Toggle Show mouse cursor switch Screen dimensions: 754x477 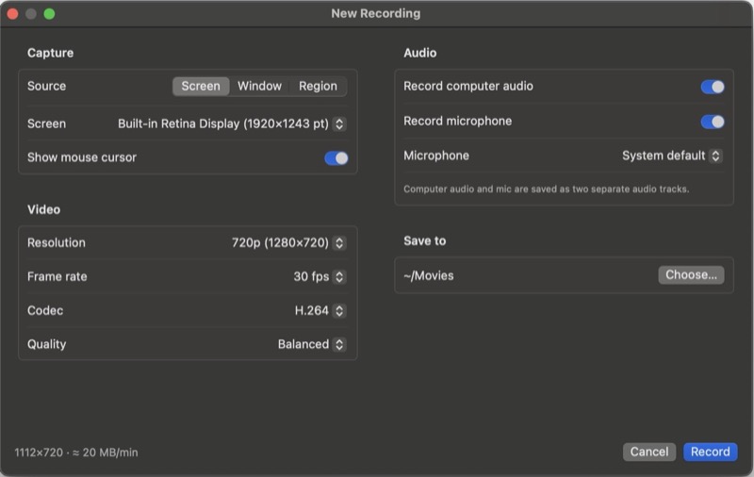pyautogui.click(x=336, y=157)
